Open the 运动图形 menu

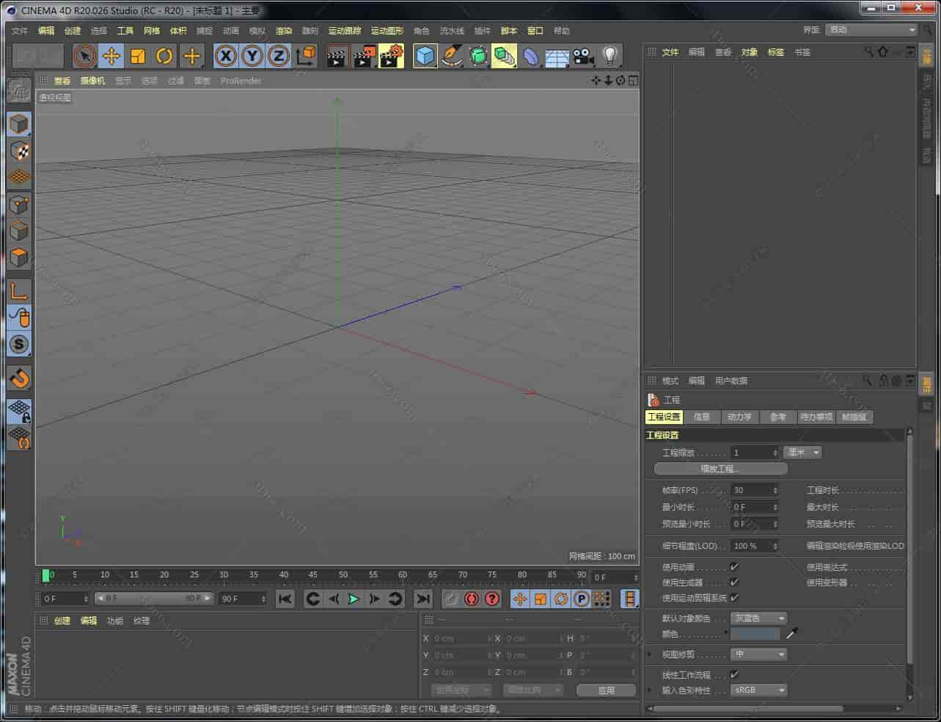coord(387,31)
